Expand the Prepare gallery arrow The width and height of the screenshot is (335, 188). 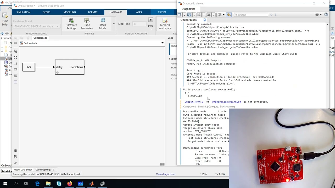[114, 24]
